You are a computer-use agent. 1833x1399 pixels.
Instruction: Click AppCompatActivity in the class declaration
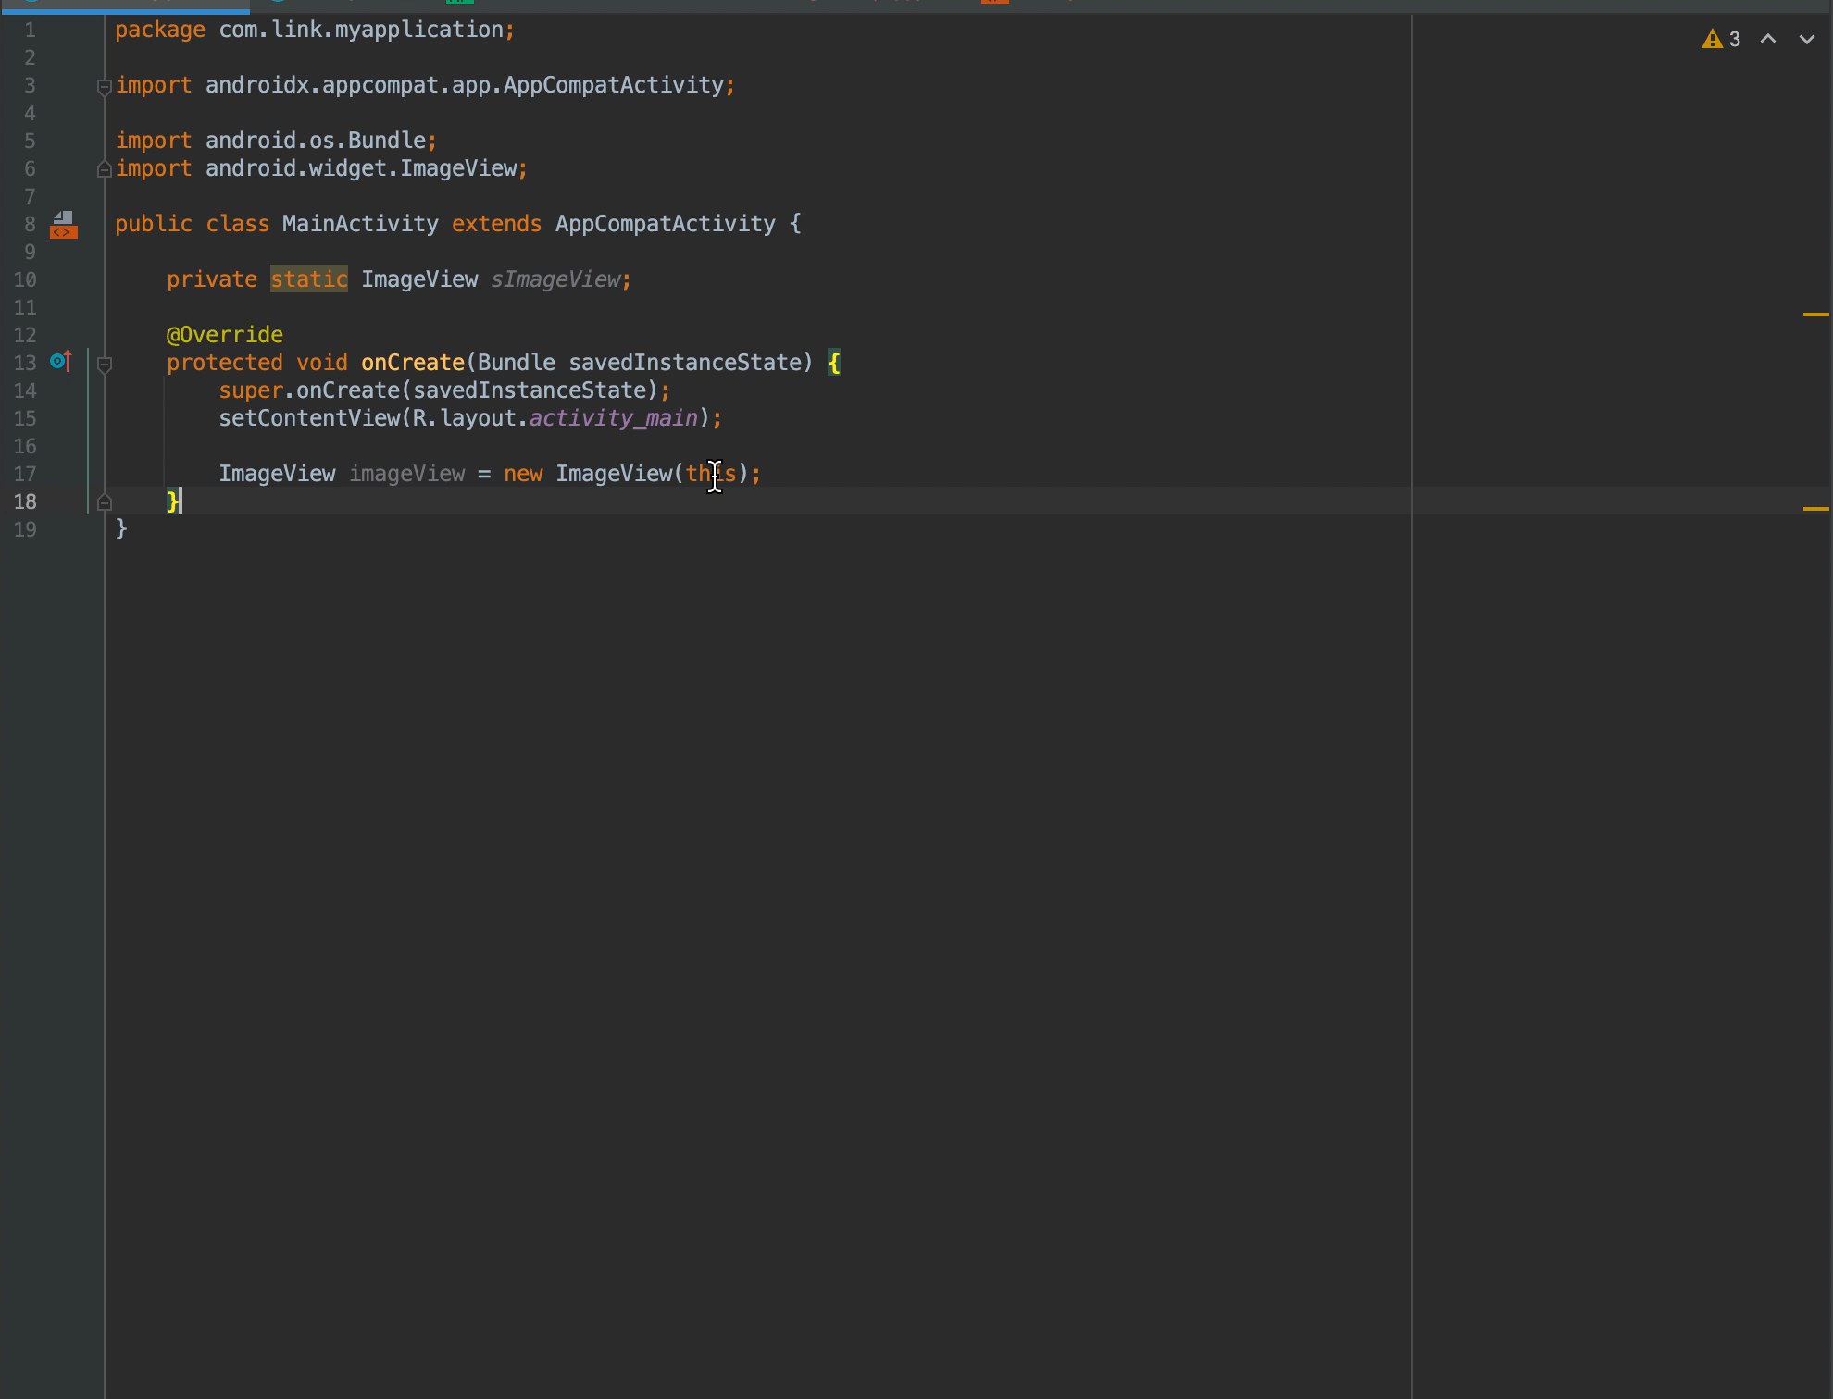(x=665, y=224)
